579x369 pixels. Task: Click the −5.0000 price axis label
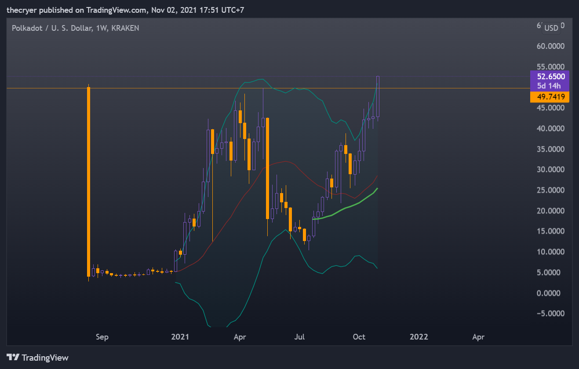point(550,314)
